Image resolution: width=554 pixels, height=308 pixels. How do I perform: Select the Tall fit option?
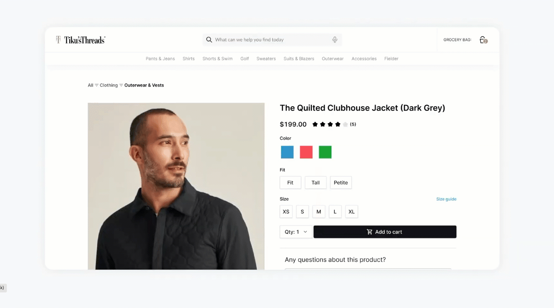[x=315, y=182]
